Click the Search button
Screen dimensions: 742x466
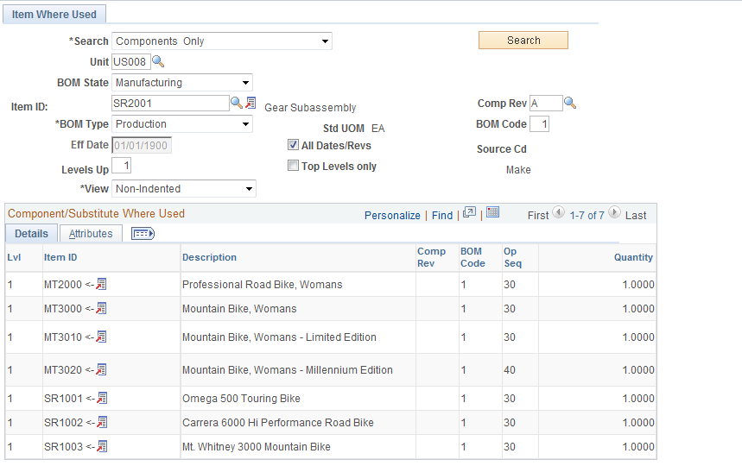tap(523, 41)
